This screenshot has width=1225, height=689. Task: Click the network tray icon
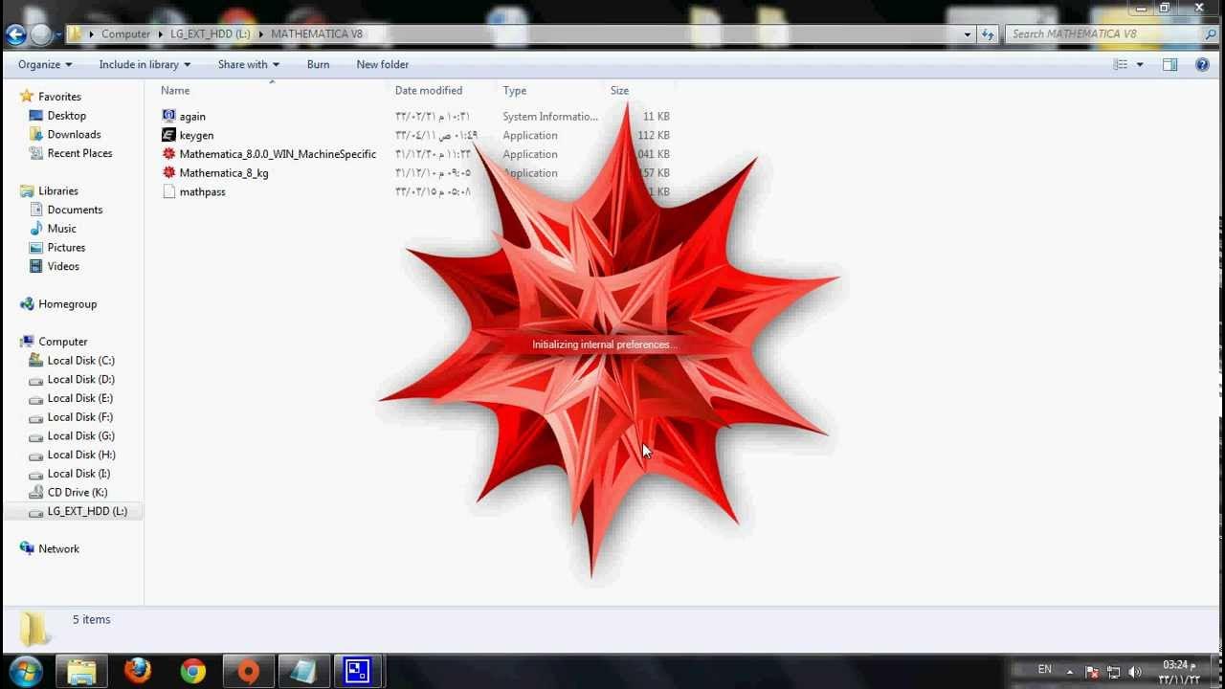pyautogui.click(x=1113, y=672)
